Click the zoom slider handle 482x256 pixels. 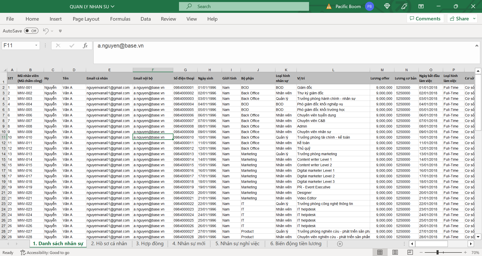[438, 252]
